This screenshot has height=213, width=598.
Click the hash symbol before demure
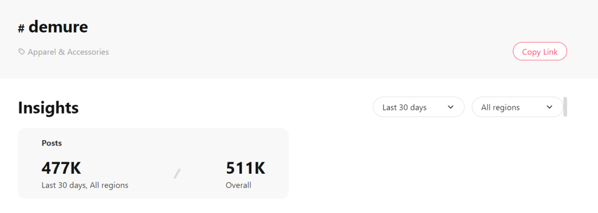(x=22, y=29)
